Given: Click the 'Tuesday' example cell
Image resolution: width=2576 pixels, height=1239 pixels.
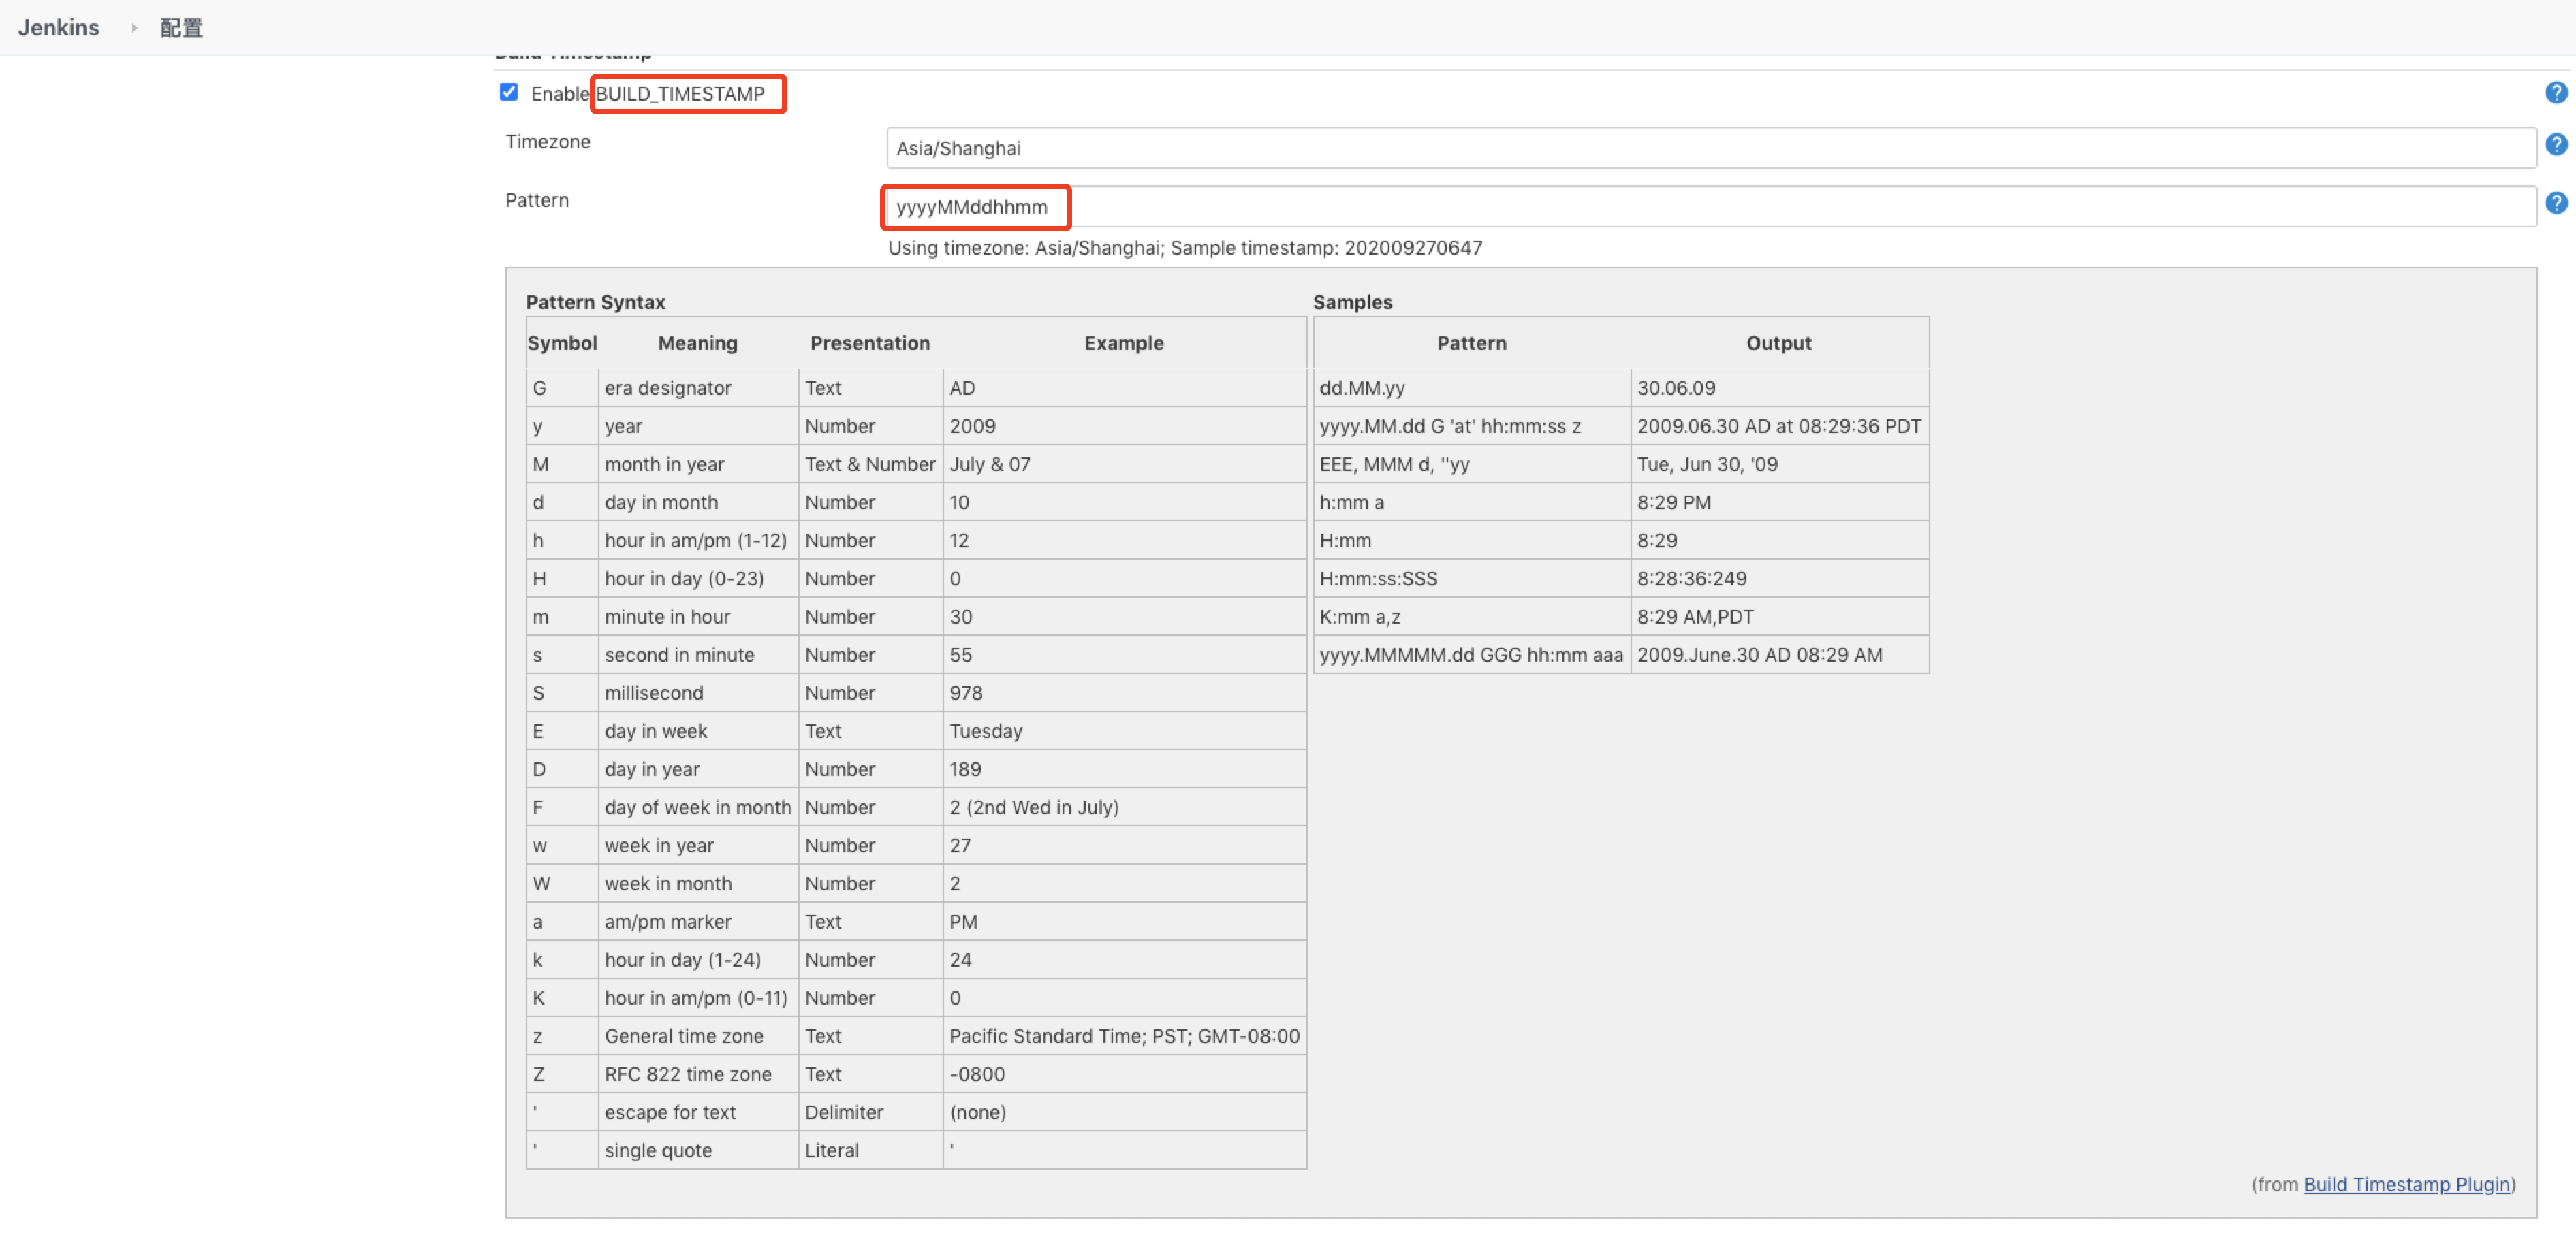Looking at the screenshot, I should [x=1125, y=731].
